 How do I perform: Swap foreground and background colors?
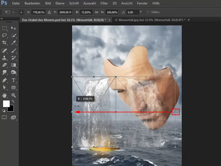13,101
